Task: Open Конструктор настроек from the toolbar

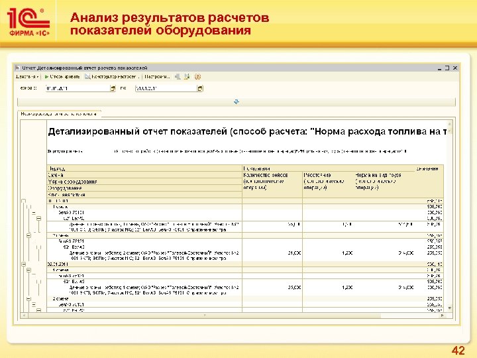Action: click(x=112, y=77)
